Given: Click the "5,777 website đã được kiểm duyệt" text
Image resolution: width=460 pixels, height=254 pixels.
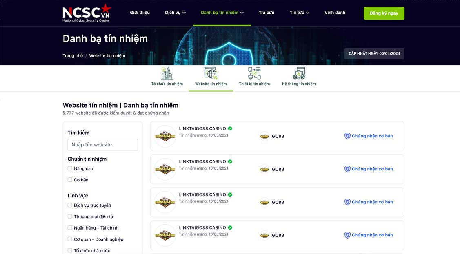Looking at the screenshot, I should tap(116, 113).
